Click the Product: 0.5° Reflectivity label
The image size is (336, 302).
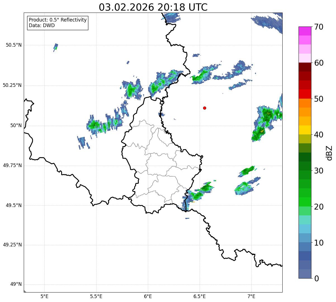coord(58,20)
